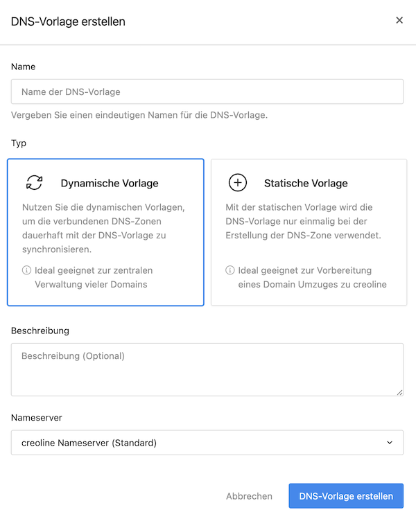Viewport: 416px width, 519px height.
Task: Click the chevron arrow in Nameserver select
Action: click(x=390, y=443)
